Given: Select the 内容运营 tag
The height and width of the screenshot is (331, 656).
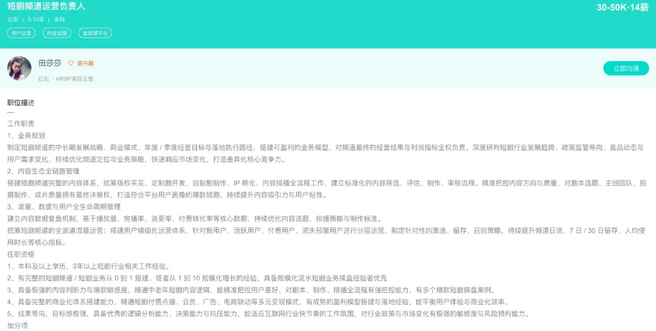Looking at the screenshot, I should pyautogui.click(x=57, y=33).
